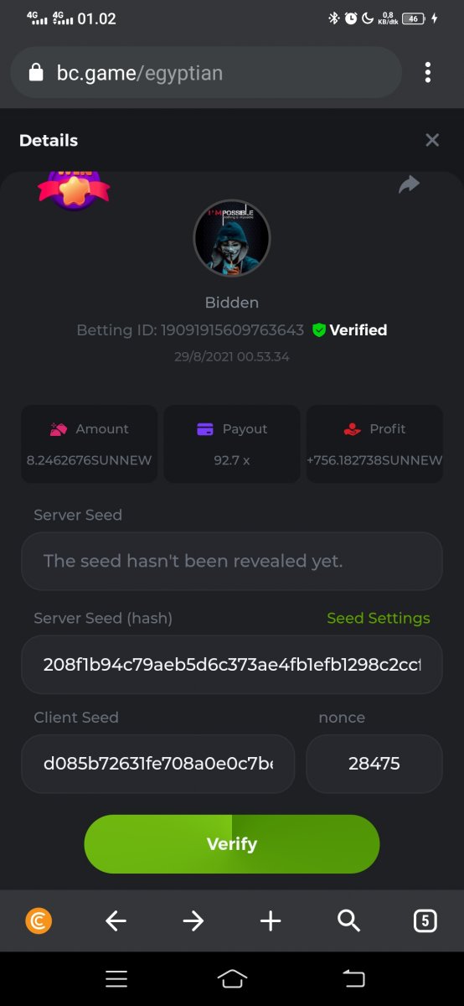
Task: Tap the Client Seed field
Action: pyautogui.click(x=158, y=764)
